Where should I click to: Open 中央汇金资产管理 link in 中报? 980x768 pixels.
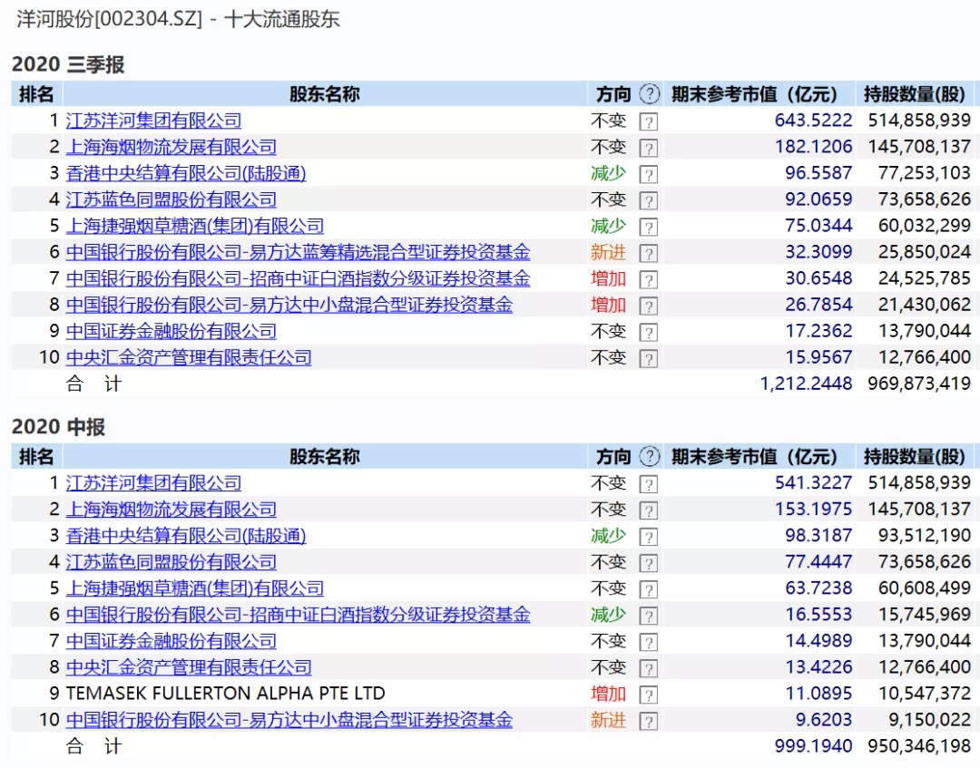coord(189,666)
